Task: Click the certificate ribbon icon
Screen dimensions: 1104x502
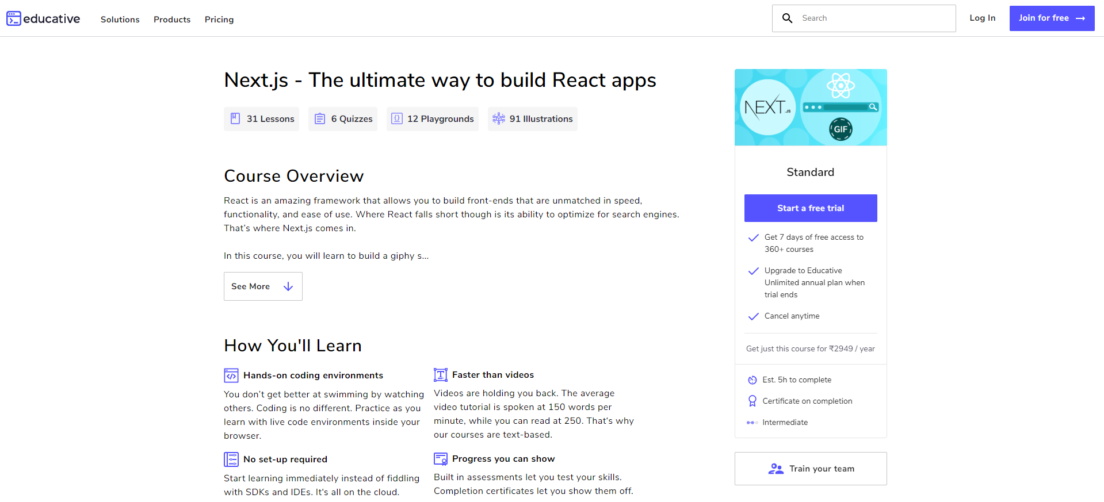Action: tap(752, 401)
